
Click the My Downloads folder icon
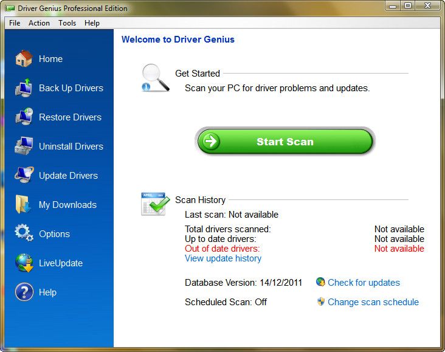tap(23, 204)
